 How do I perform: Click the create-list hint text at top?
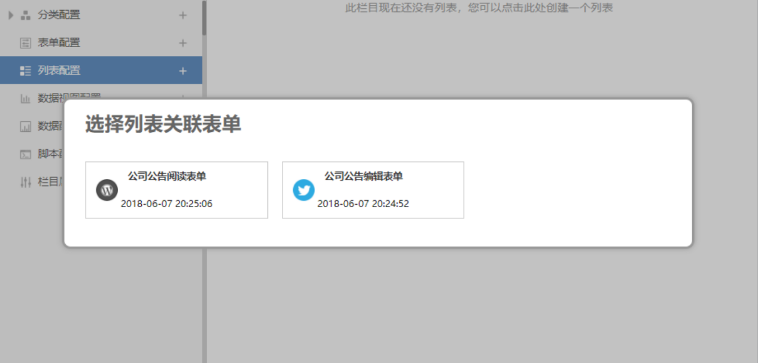pos(479,8)
